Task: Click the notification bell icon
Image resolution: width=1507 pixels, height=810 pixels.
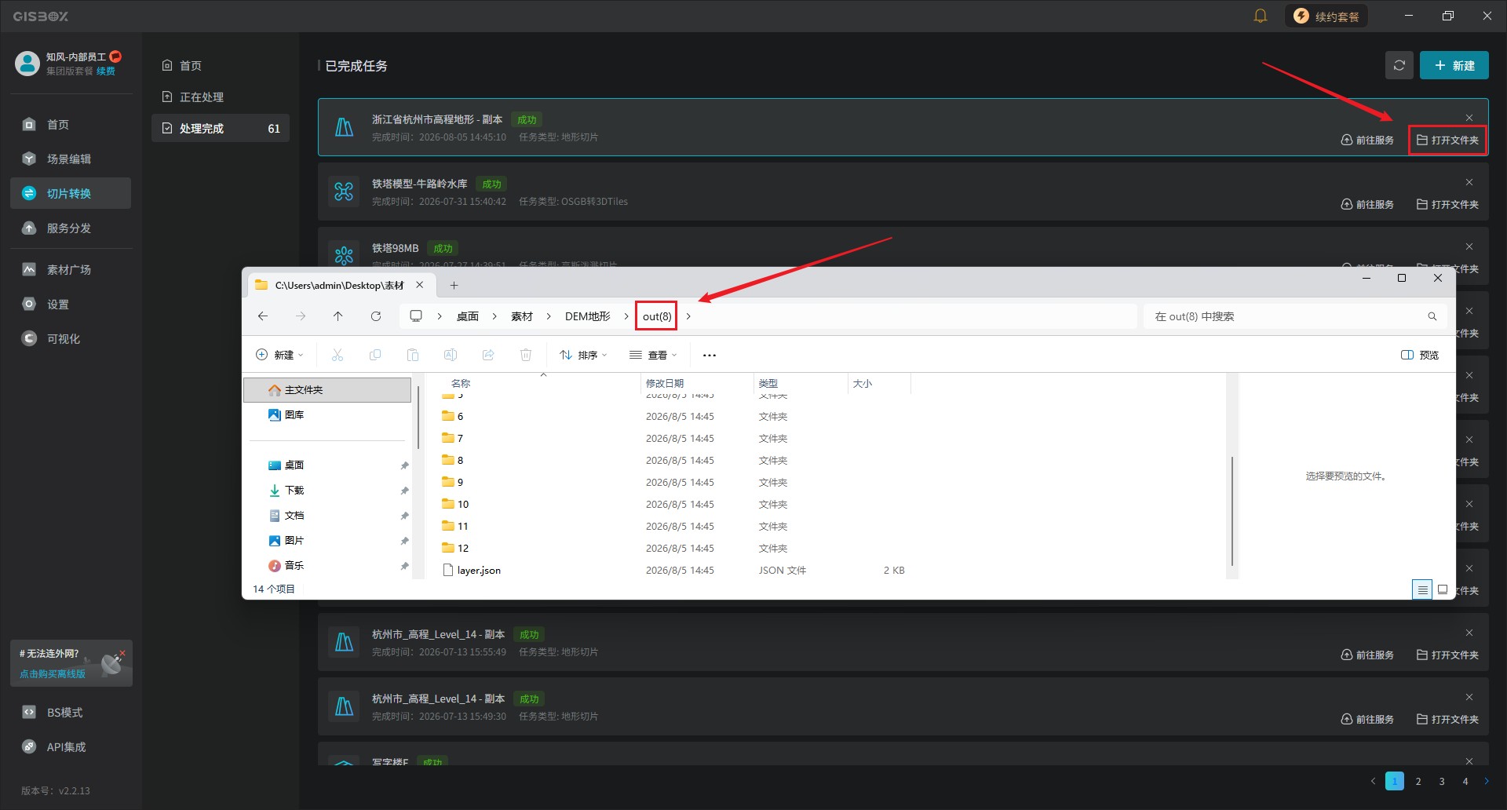Action: click(1261, 16)
